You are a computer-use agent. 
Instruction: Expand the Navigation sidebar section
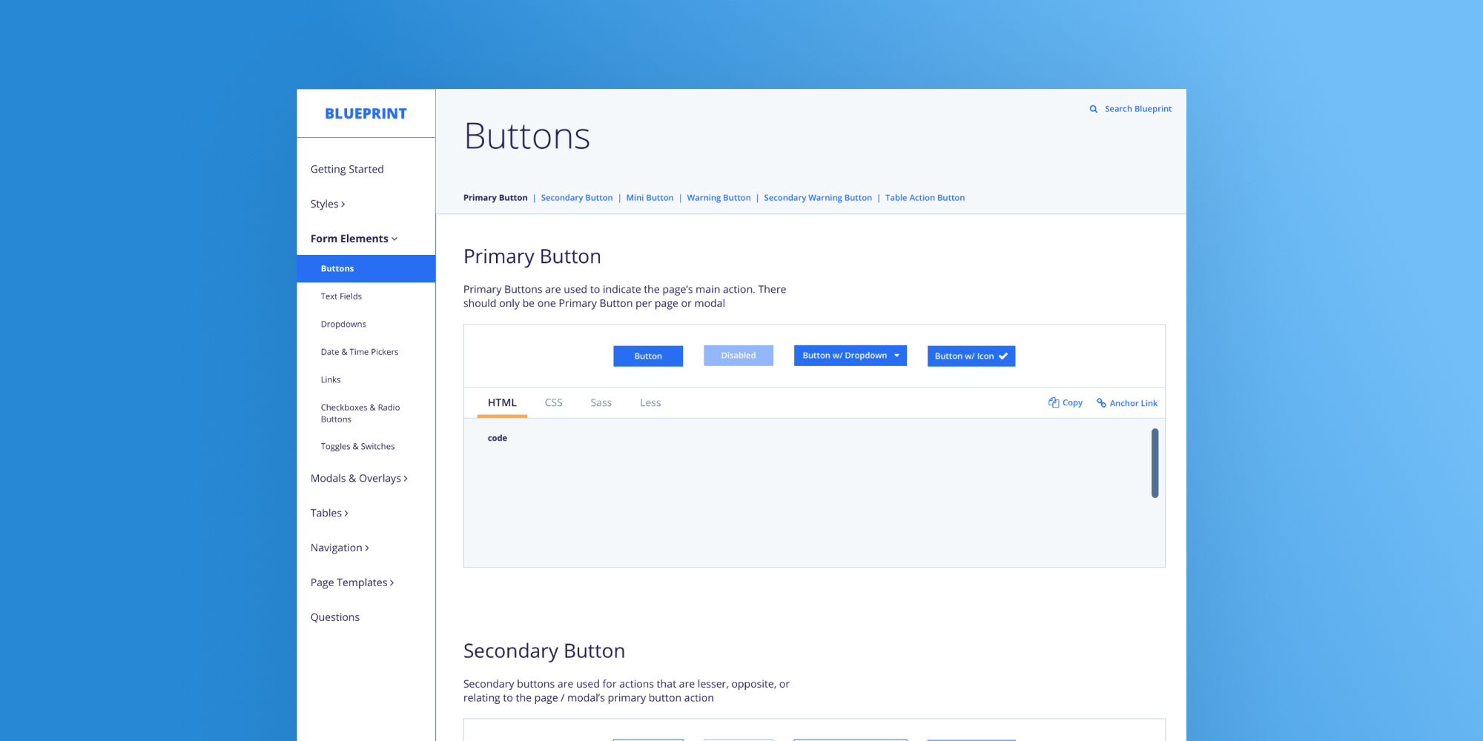pyautogui.click(x=340, y=548)
